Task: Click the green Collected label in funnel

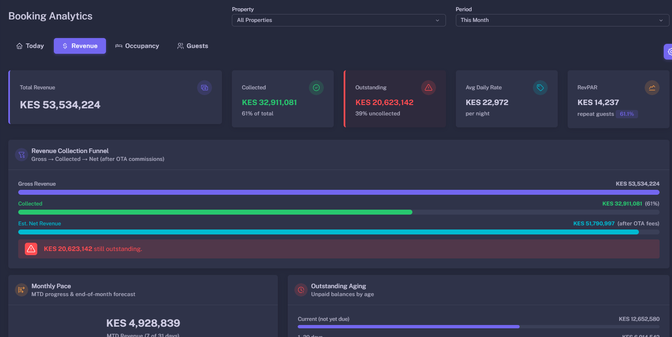Action: (x=30, y=204)
